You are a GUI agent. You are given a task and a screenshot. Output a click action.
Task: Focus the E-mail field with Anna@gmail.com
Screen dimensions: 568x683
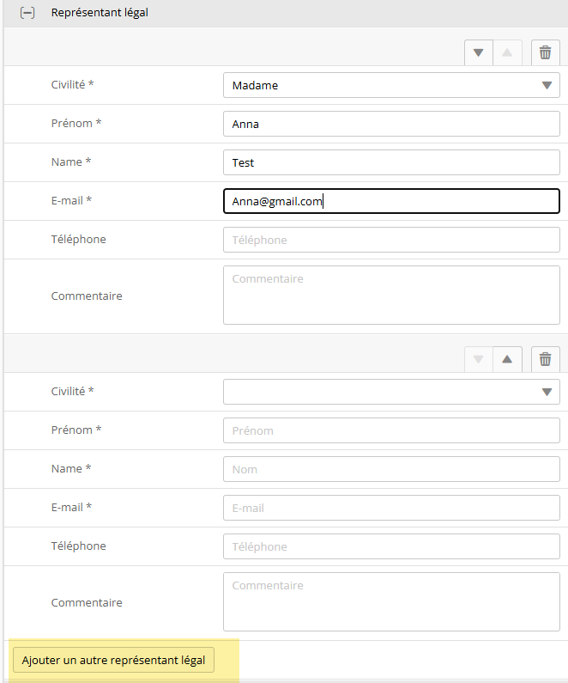click(391, 201)
